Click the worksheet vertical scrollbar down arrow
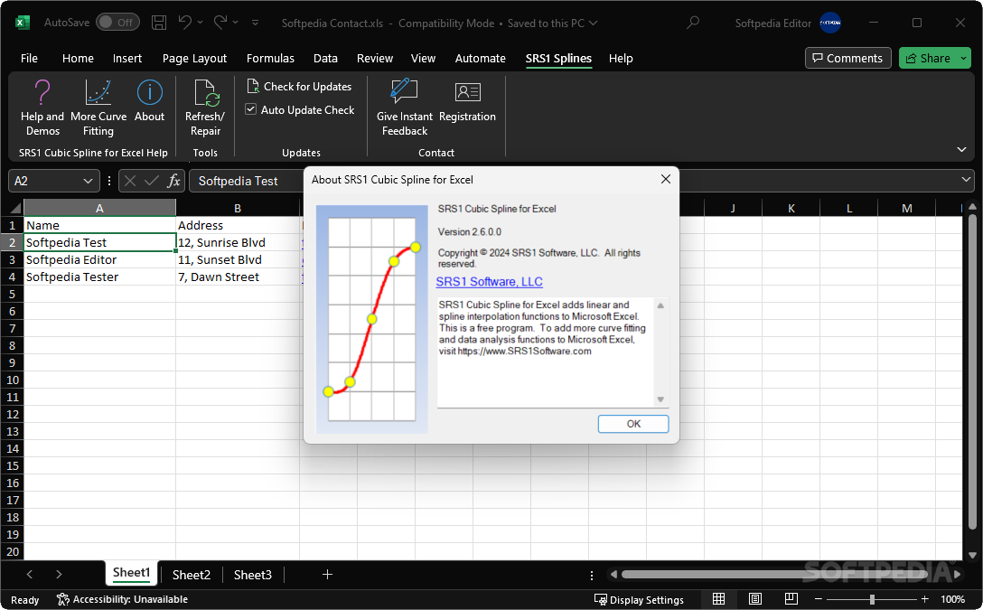The image size is (983, 610). (972, 555)
